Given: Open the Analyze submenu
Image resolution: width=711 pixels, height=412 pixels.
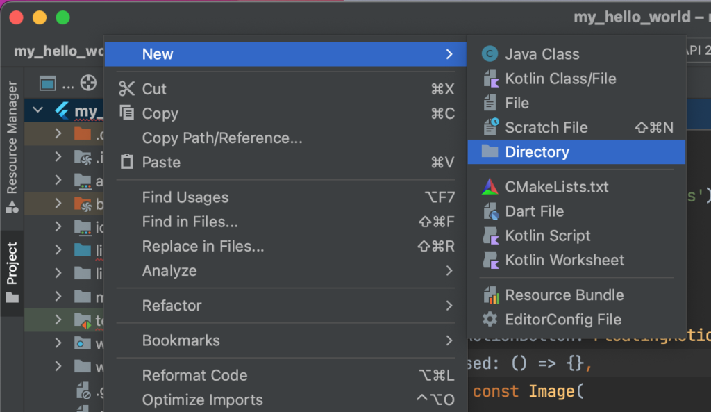Looking at the screenshot, I should 285,271.
